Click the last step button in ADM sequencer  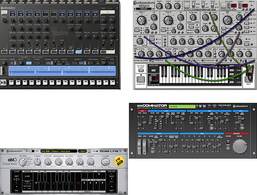point(112,82)
